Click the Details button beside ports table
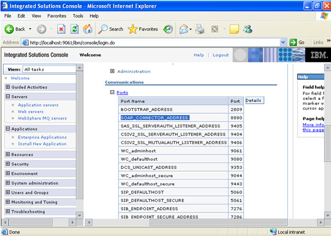 pyautogui.click(x=254, y=100)
